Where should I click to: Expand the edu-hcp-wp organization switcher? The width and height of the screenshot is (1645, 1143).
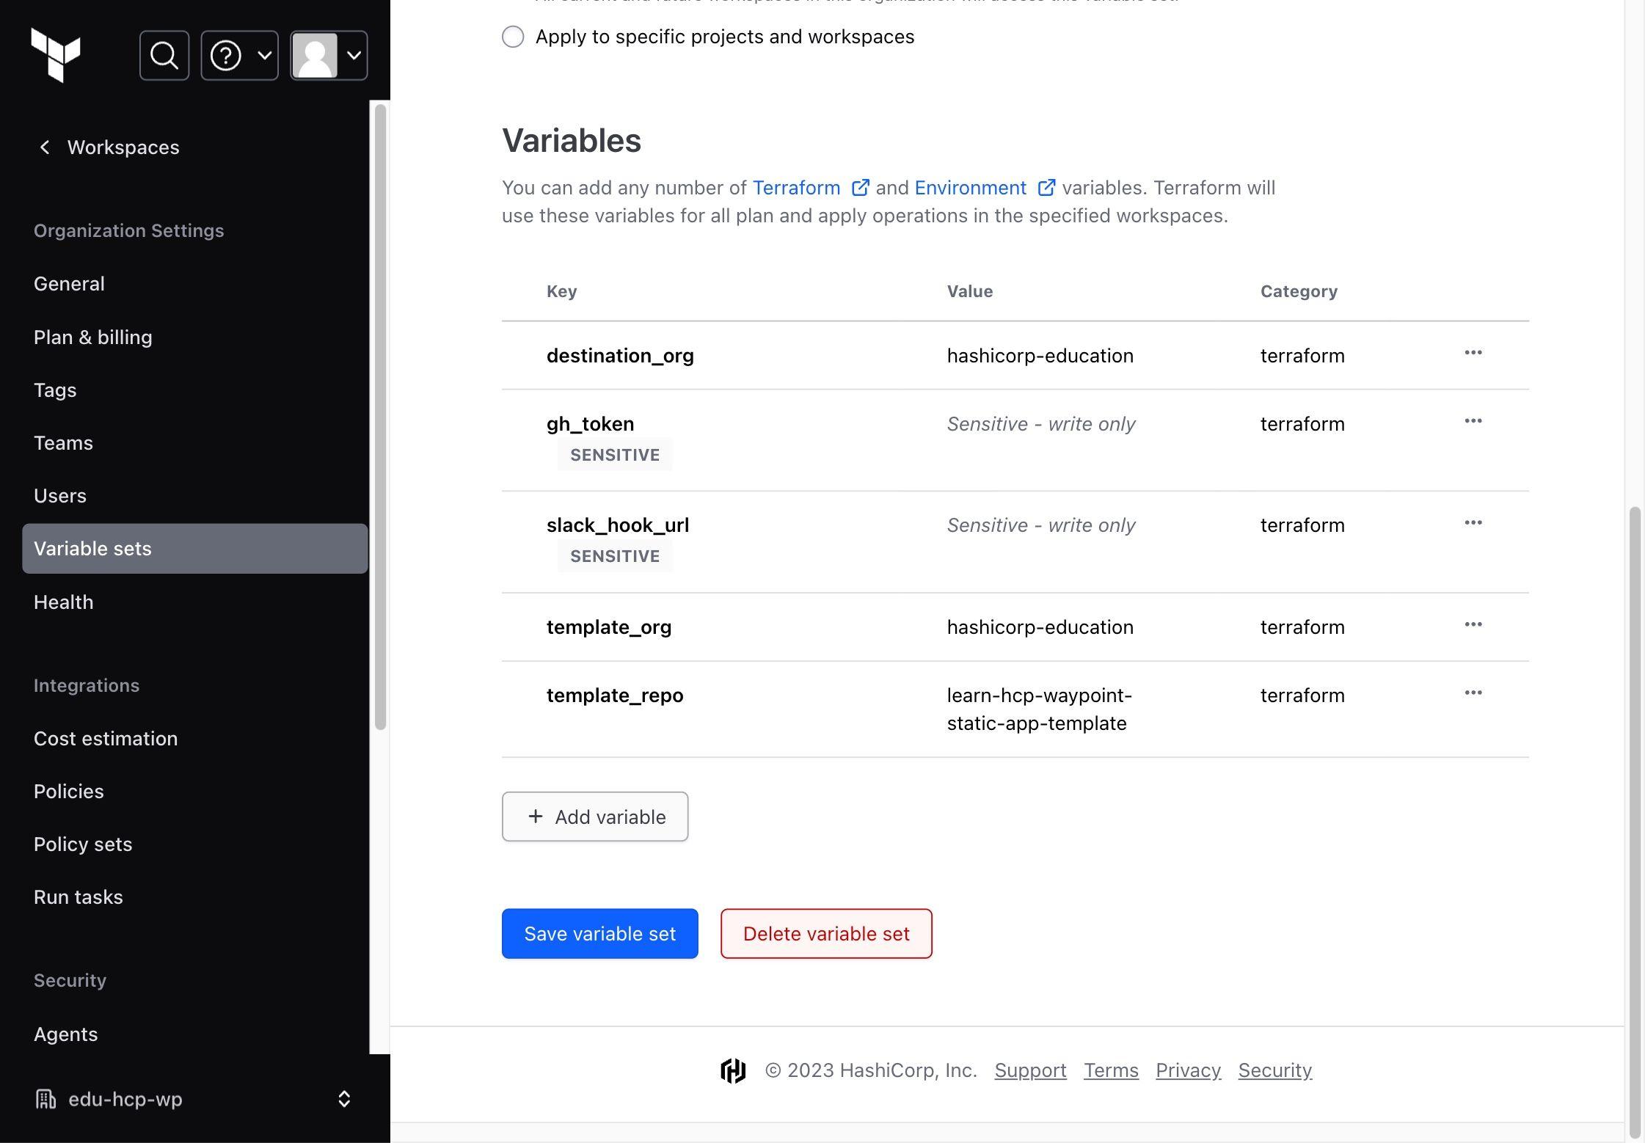click(x=344, y=1099)
